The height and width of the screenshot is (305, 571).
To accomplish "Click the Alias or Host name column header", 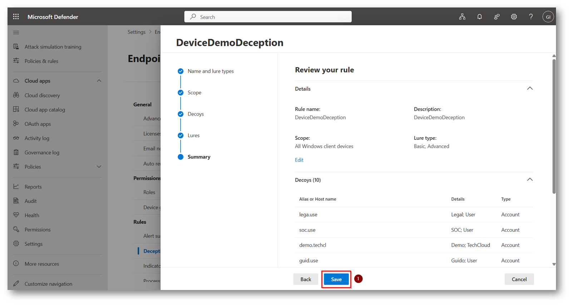I will click(x=318, y=199).
